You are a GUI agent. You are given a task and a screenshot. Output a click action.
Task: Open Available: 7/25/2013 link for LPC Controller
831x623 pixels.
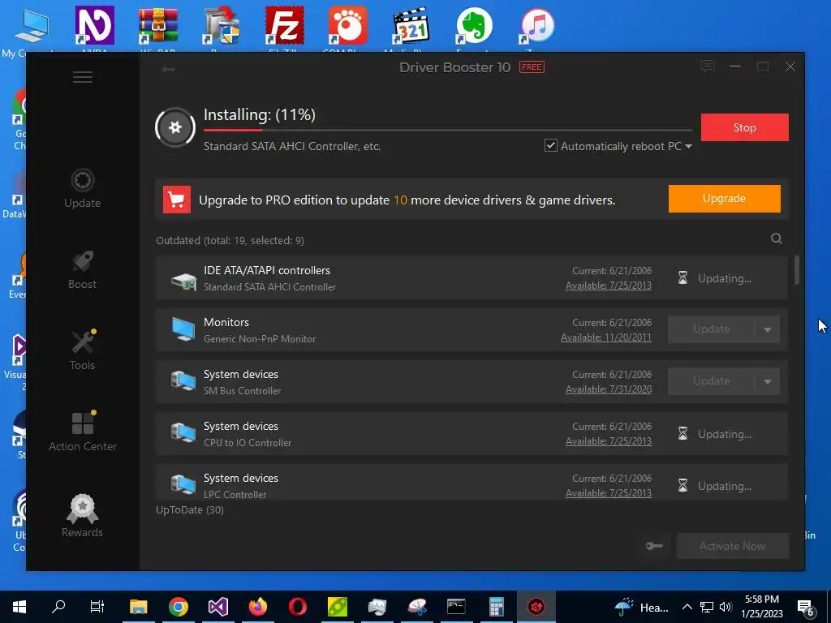pyautogui.click(x=609, y=493)
